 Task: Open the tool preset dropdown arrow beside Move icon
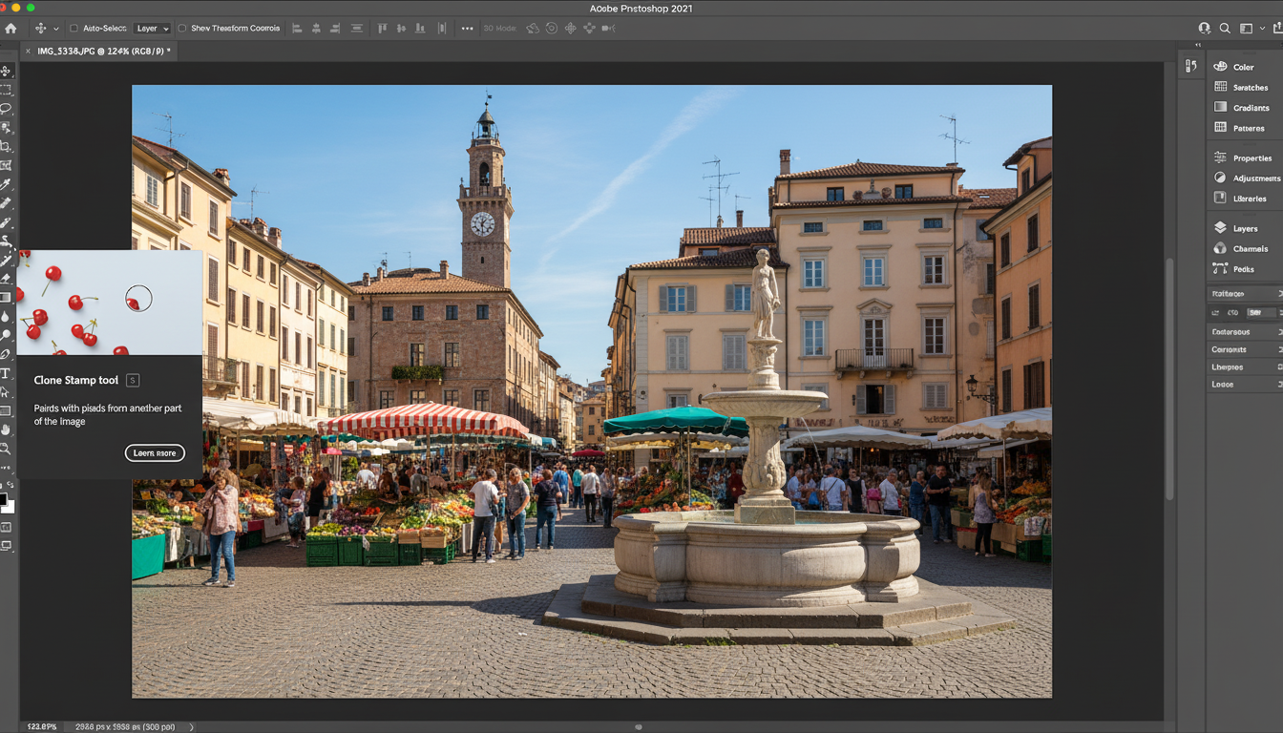tap(55, 29)
